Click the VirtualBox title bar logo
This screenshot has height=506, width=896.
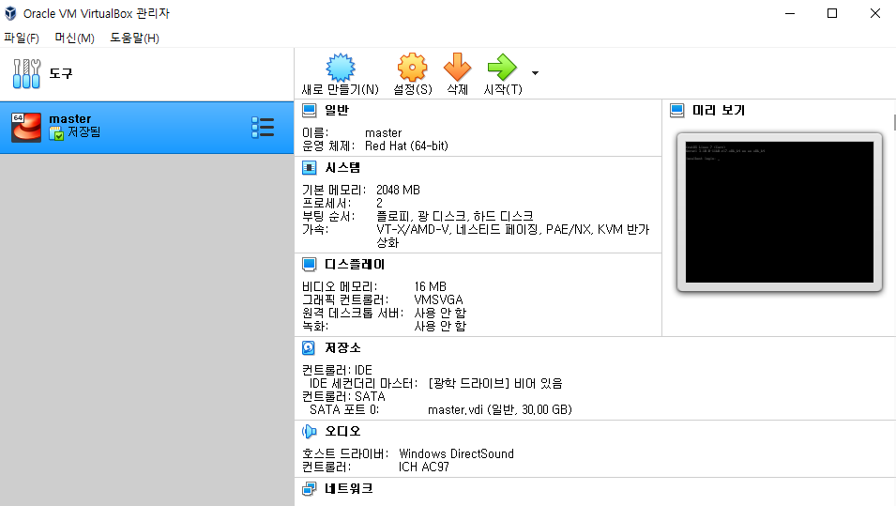[10, 13]
